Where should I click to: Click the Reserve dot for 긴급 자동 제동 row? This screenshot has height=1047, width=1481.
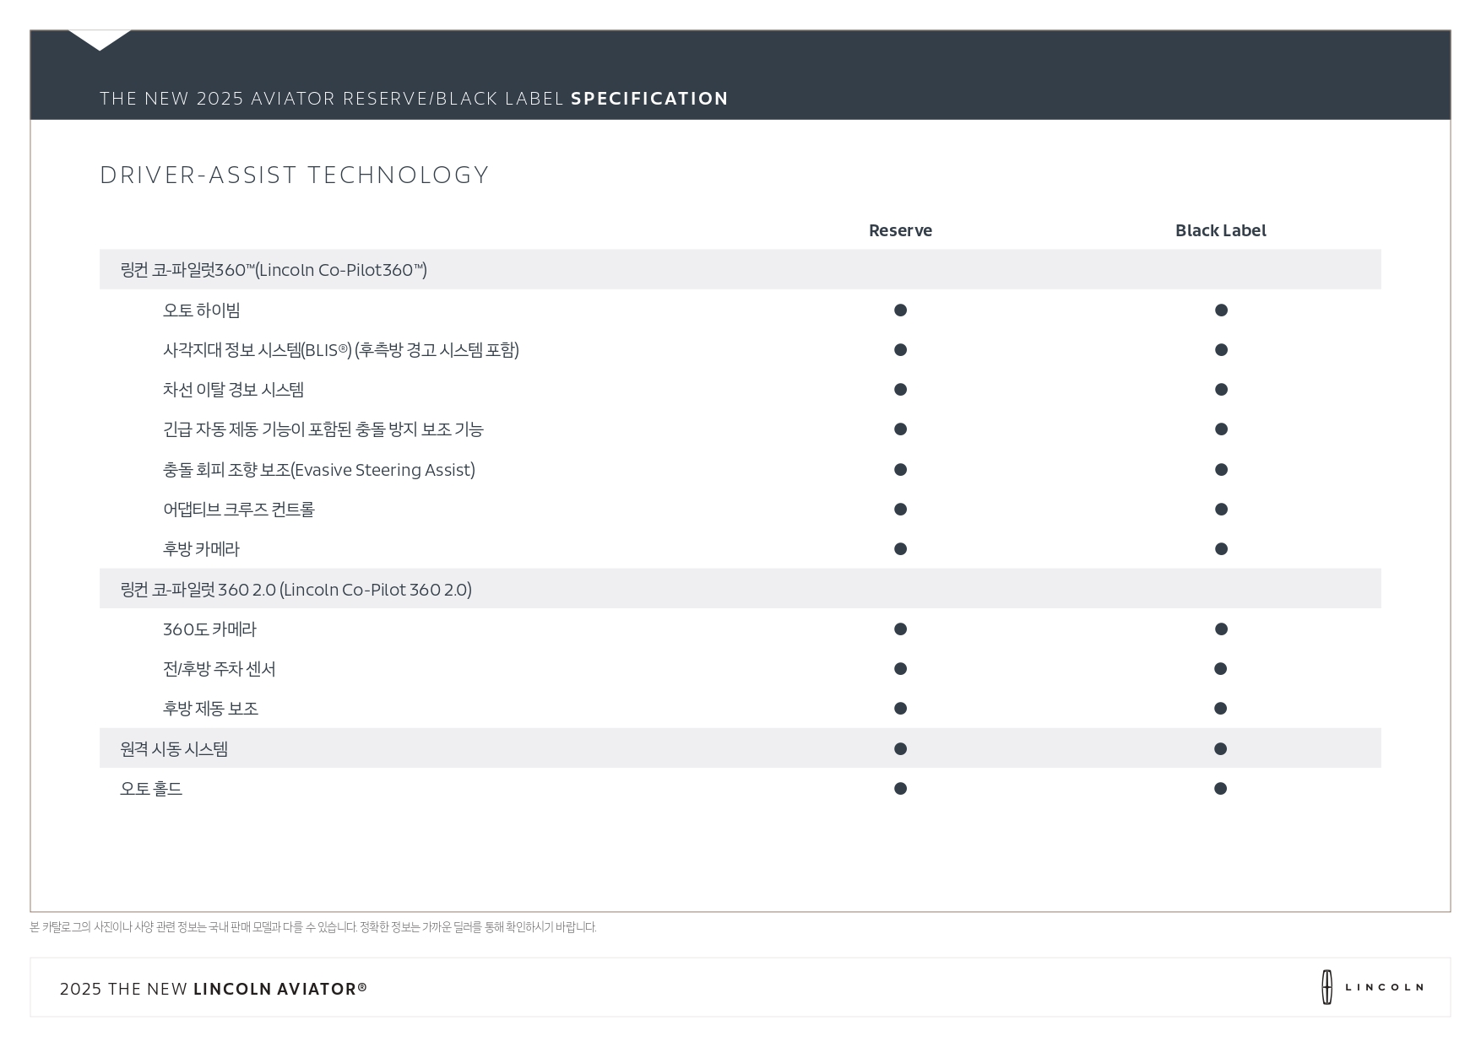point(900,429)
